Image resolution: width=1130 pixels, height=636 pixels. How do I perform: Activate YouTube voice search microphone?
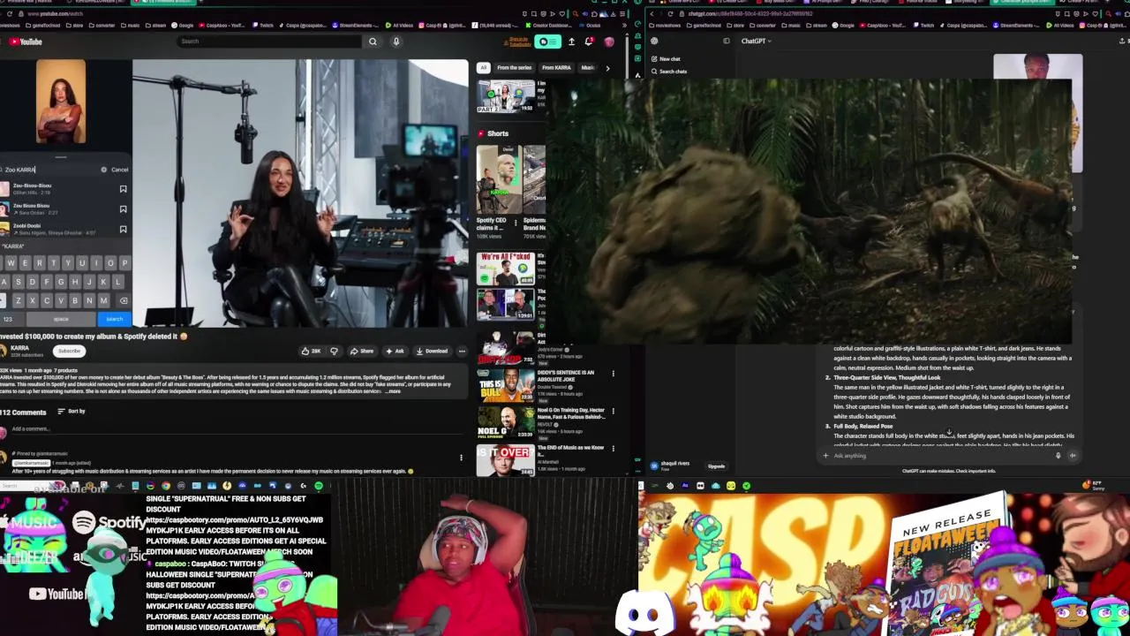pos(396,42)
